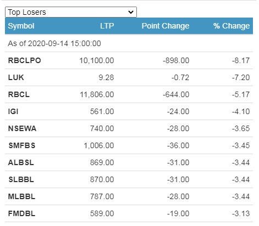259x226 pixels.
Task: Open the LUK symbol link
Action: coord(16,77)
